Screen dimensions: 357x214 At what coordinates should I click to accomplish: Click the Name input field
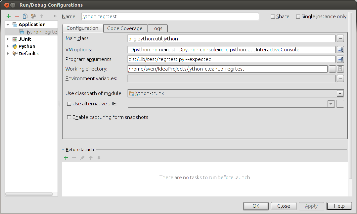tap(170, 17)
